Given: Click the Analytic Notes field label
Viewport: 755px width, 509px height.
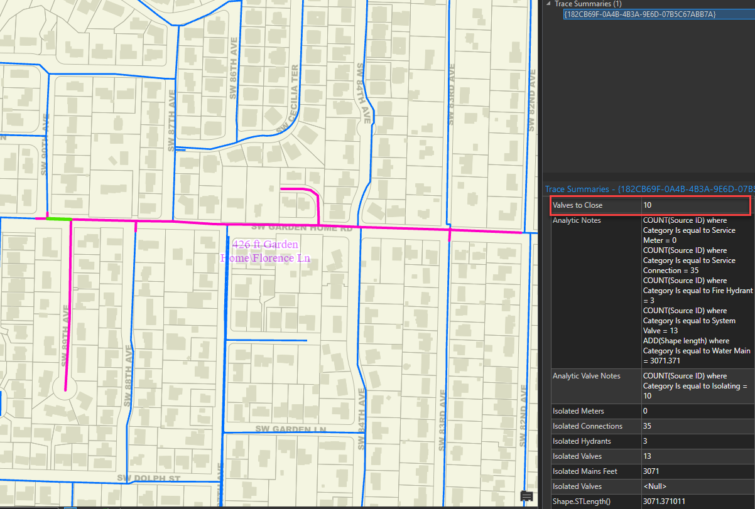Looking at the screenshot, I should [x=576, y=220].
